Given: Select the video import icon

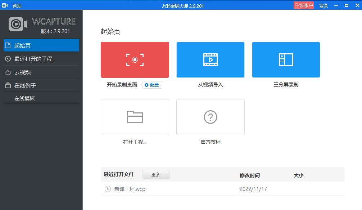Looking at the screenshot, I should pos(210,59).
